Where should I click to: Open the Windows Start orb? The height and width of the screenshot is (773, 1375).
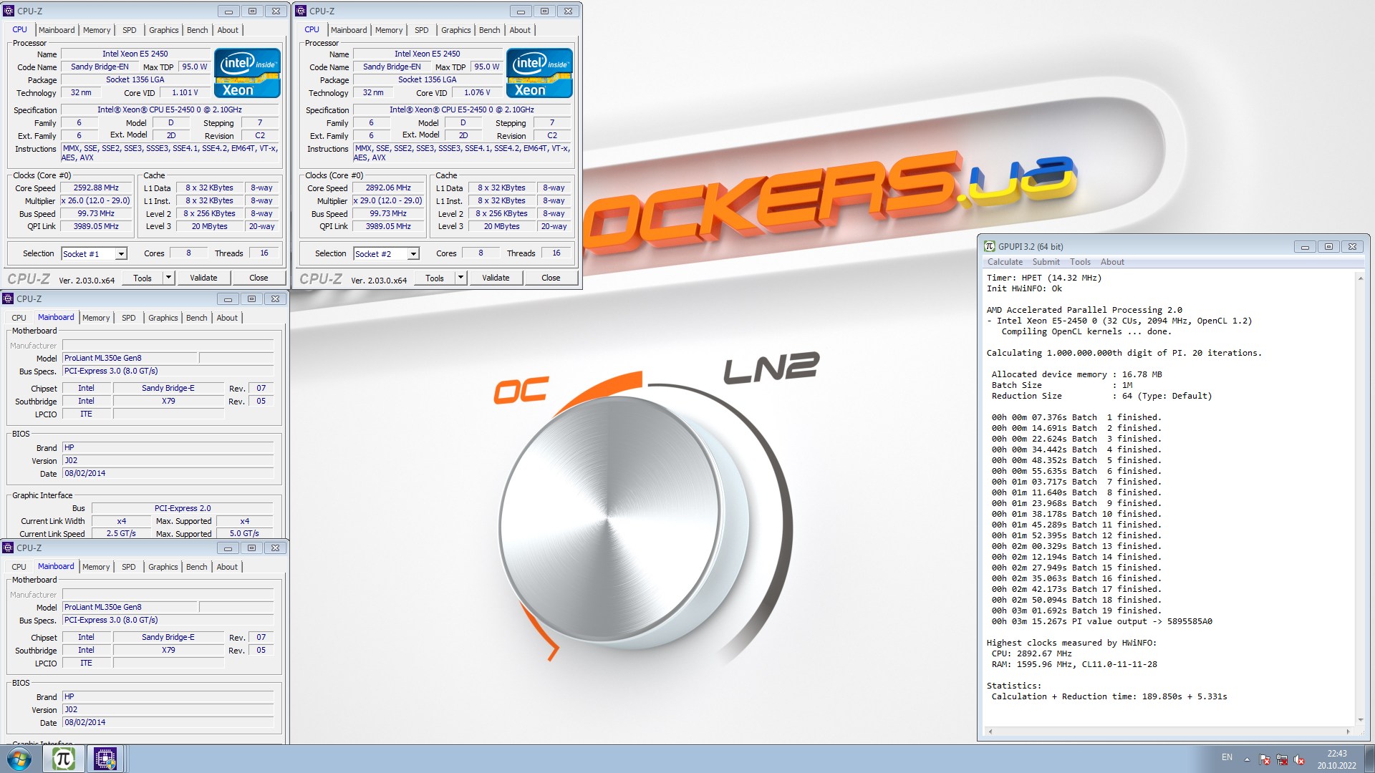point(19,759)
